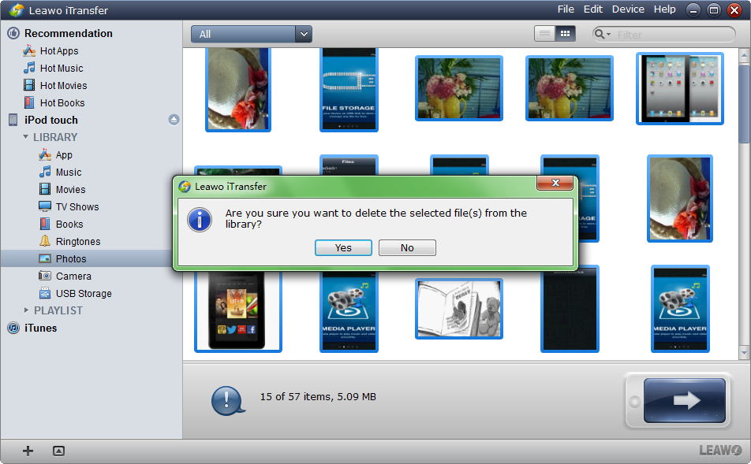The width and height of the screenshot is (751, 464).
Task: Click the App library icon
Action: point(45,154)
